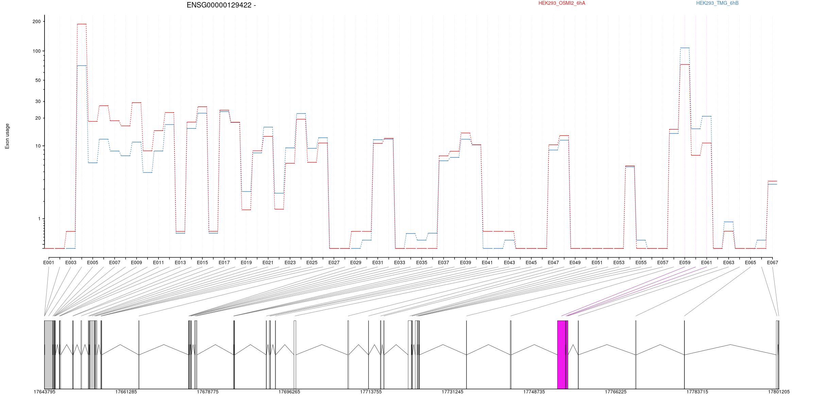The image size is (816, 408).
Task: Click the y-axis value 200
Action: click(x=36, y=21)
